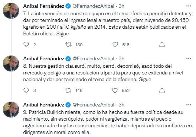Reply to tweet 7 about efedrina

coord(26,44)
